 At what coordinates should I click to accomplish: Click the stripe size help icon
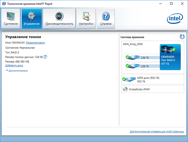(x=45, y=57)
